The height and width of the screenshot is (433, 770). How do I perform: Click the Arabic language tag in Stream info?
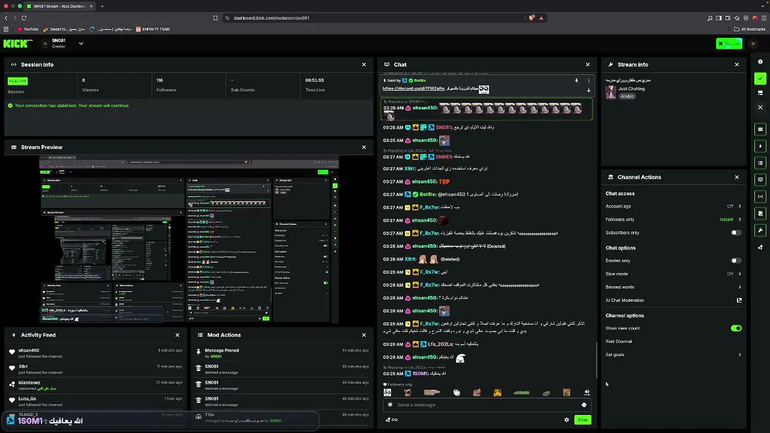(627, 96)
